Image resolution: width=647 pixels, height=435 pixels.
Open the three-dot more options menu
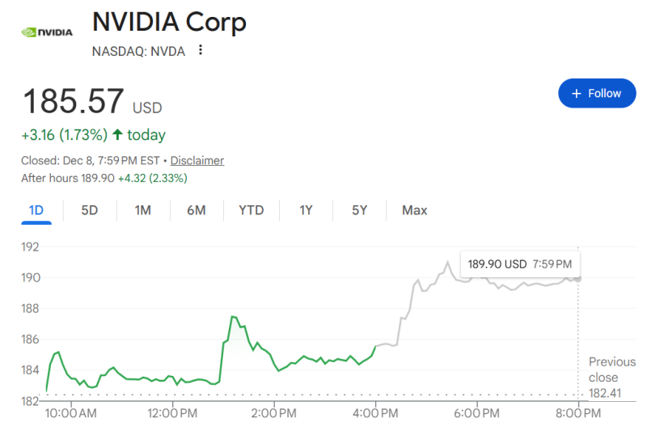(201, 50)
